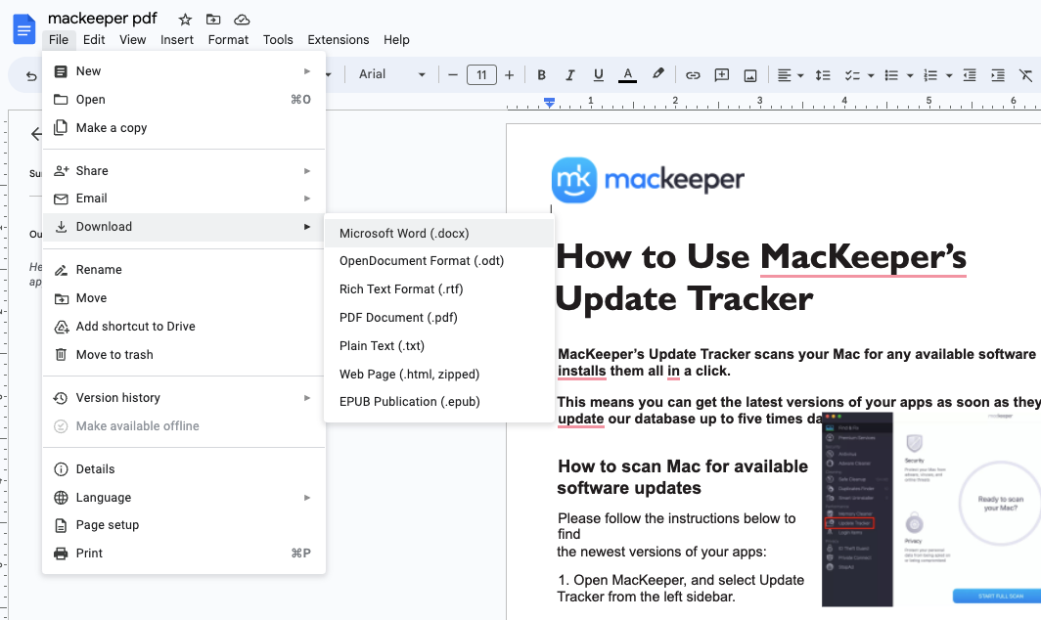Select the Move option in File menu
1041x620 pixels.
pyautogui.click(x=184, y=298)
